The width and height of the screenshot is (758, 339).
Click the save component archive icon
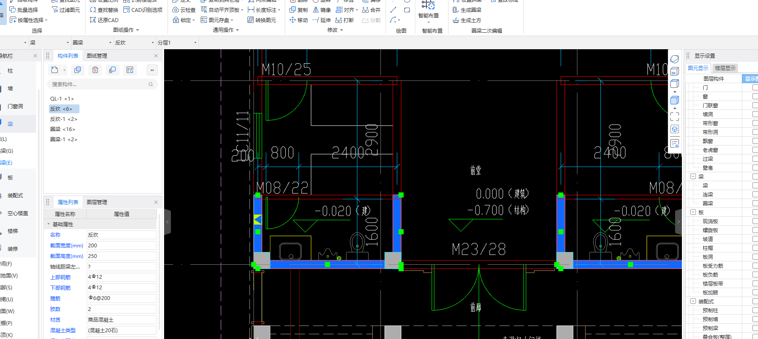pos(130,70)
